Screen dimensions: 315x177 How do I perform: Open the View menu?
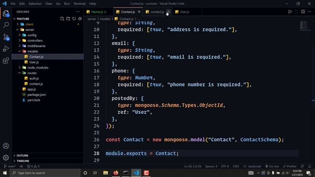tap(49, 3)
